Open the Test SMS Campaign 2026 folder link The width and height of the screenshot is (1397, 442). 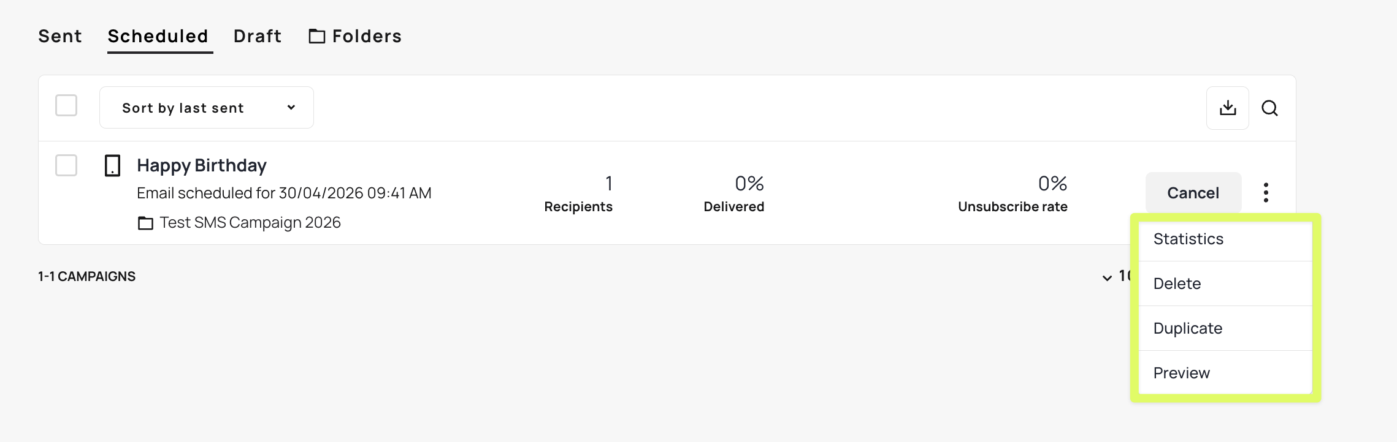coord(250,222)
